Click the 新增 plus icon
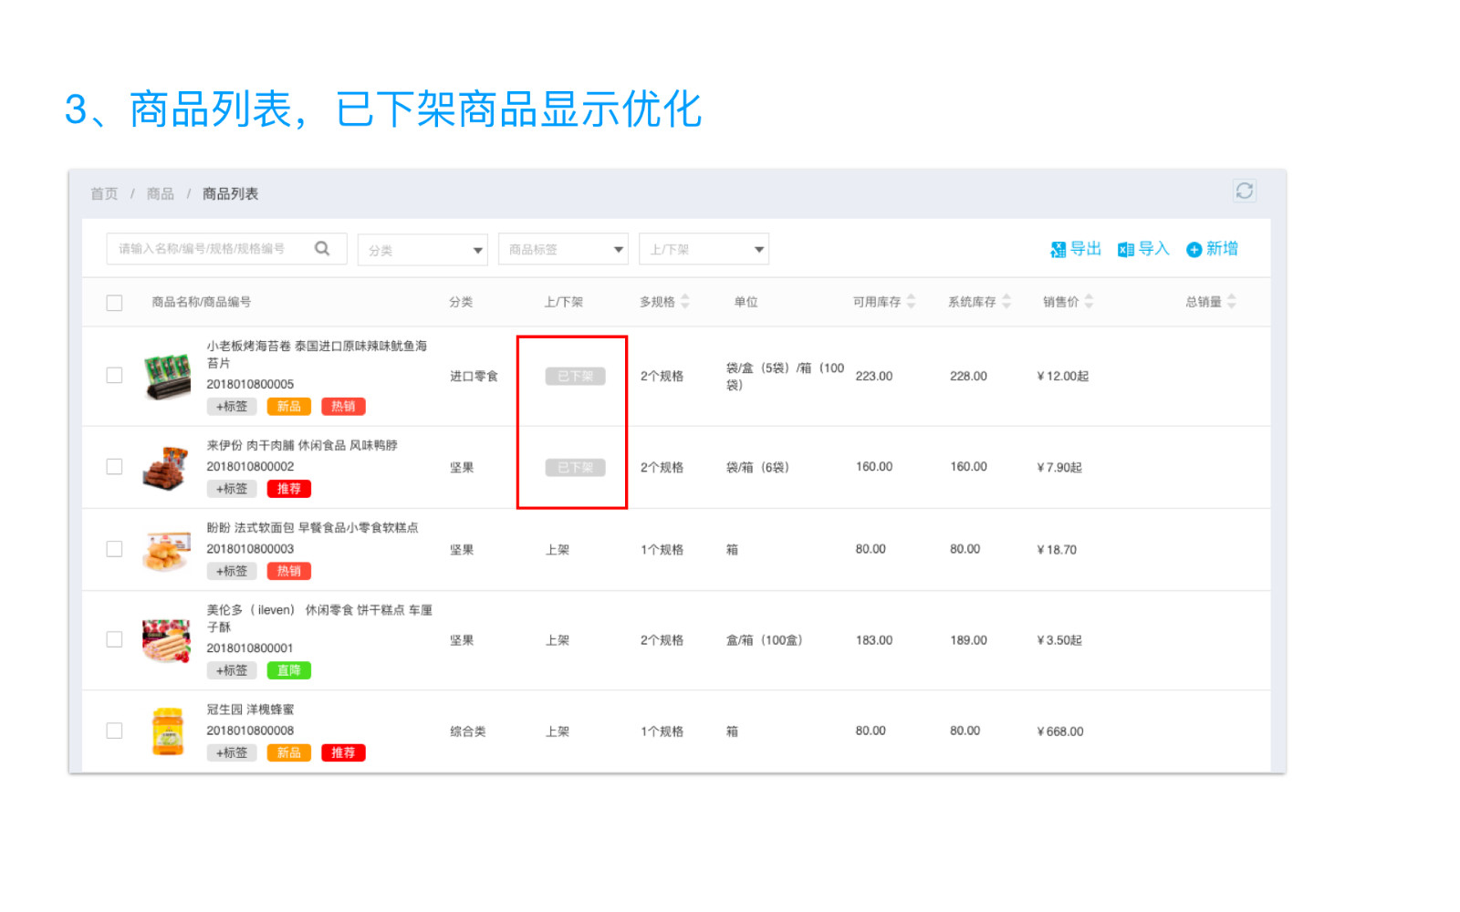1460x912 pixels. (x=1194, y=249)
